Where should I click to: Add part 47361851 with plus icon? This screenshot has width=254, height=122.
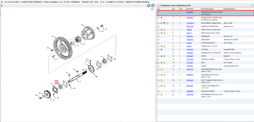pyautogui.click(x=158, y=66)
